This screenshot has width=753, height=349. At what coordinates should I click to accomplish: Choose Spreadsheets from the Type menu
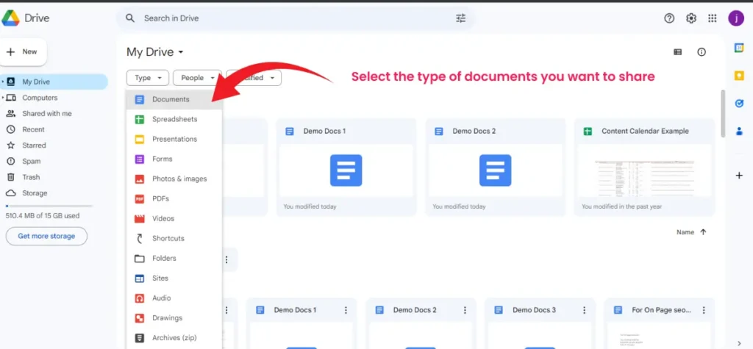(x=174, y=119)
